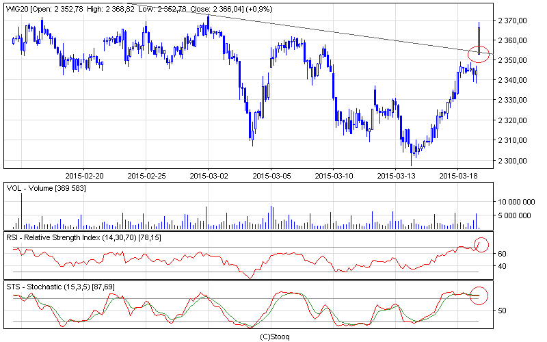Click the 2 300,00 price axis label
The image size is (547, 342).
click(512, 161)
